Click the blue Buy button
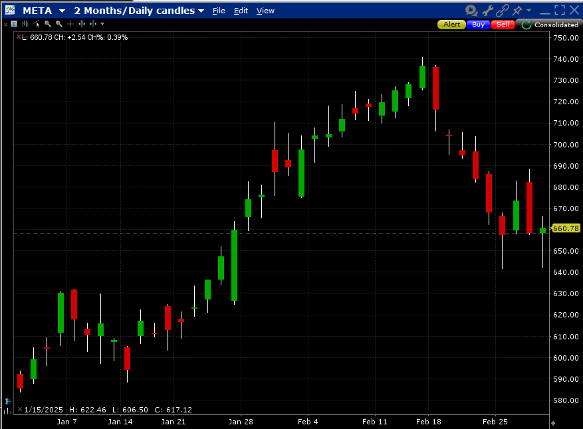The width and height of the screenshot is (583, 429). tap(478, 25)
